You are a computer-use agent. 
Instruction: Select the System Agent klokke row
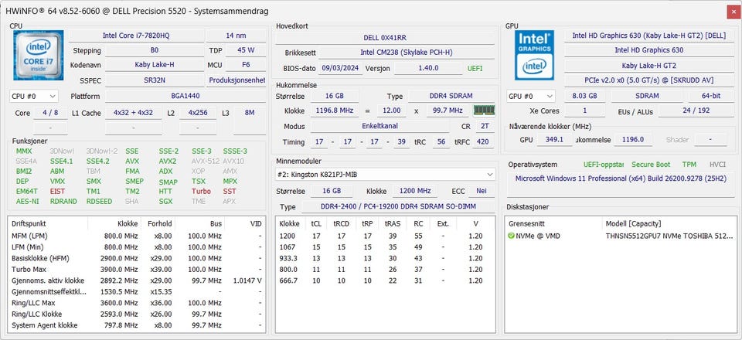pyautogui.click(x=137, y=325)
